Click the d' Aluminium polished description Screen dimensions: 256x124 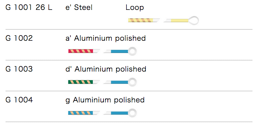click(x=105, y=69)
